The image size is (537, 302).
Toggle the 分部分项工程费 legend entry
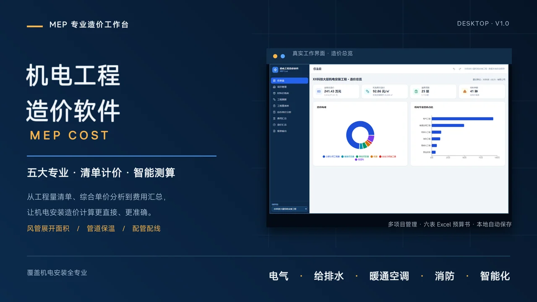click(331, 156)
